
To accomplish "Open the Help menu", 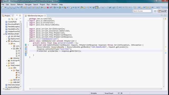I will tap(61, 4).
